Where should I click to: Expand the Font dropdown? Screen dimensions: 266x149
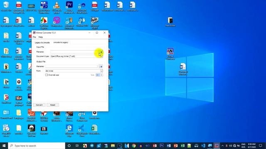coord(101,71)
